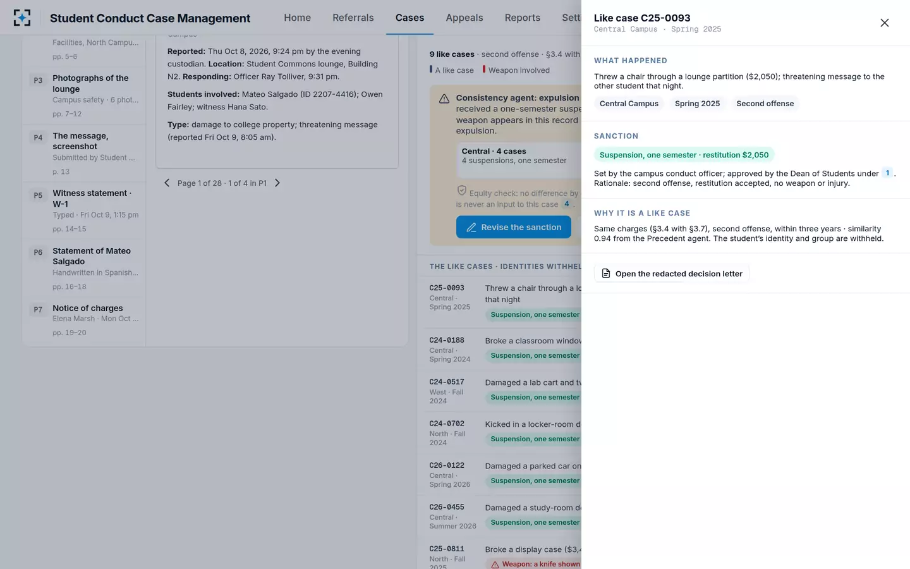
Task: Open the Reports tab
Action: 522,18
